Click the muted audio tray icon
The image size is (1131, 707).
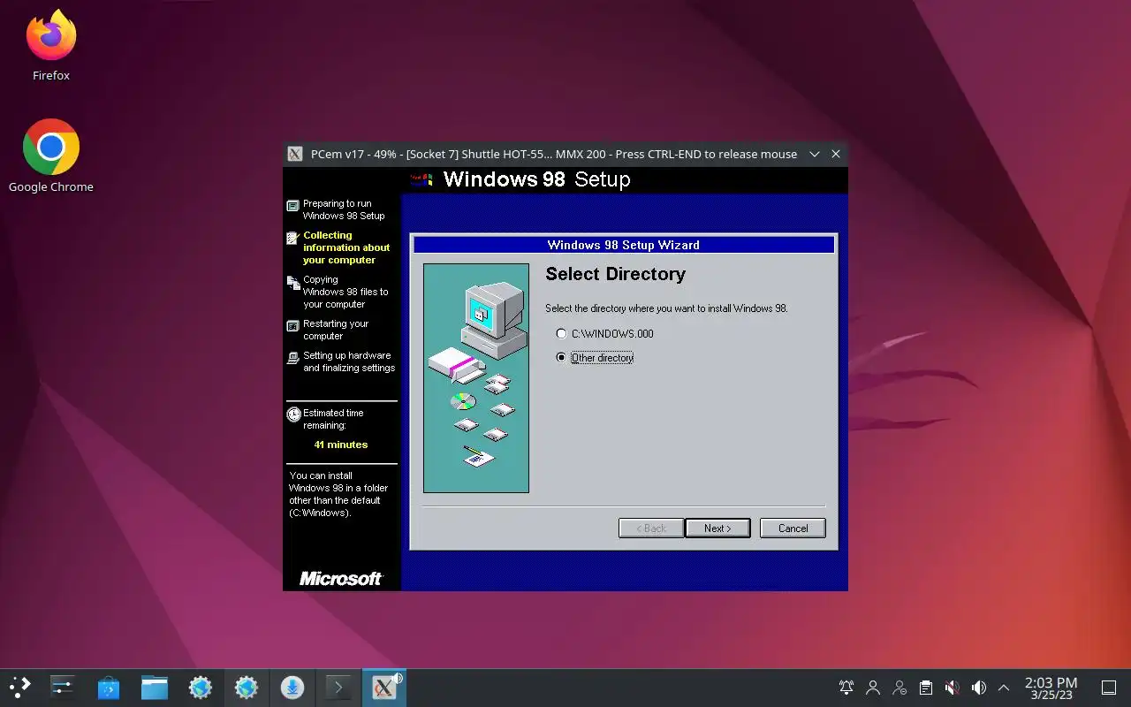click(x=952, y=688)
